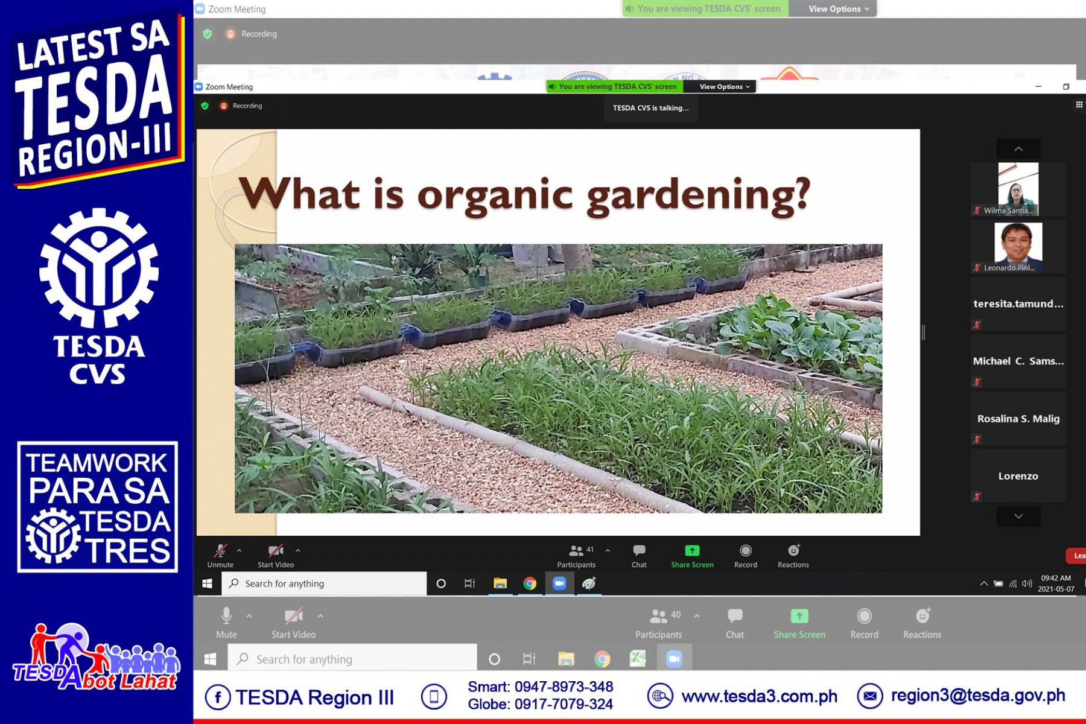Open video arrow beside outer Start Video
This screenshot has width=1086, height=724.
pyautogui.click(x=320, y=616)
